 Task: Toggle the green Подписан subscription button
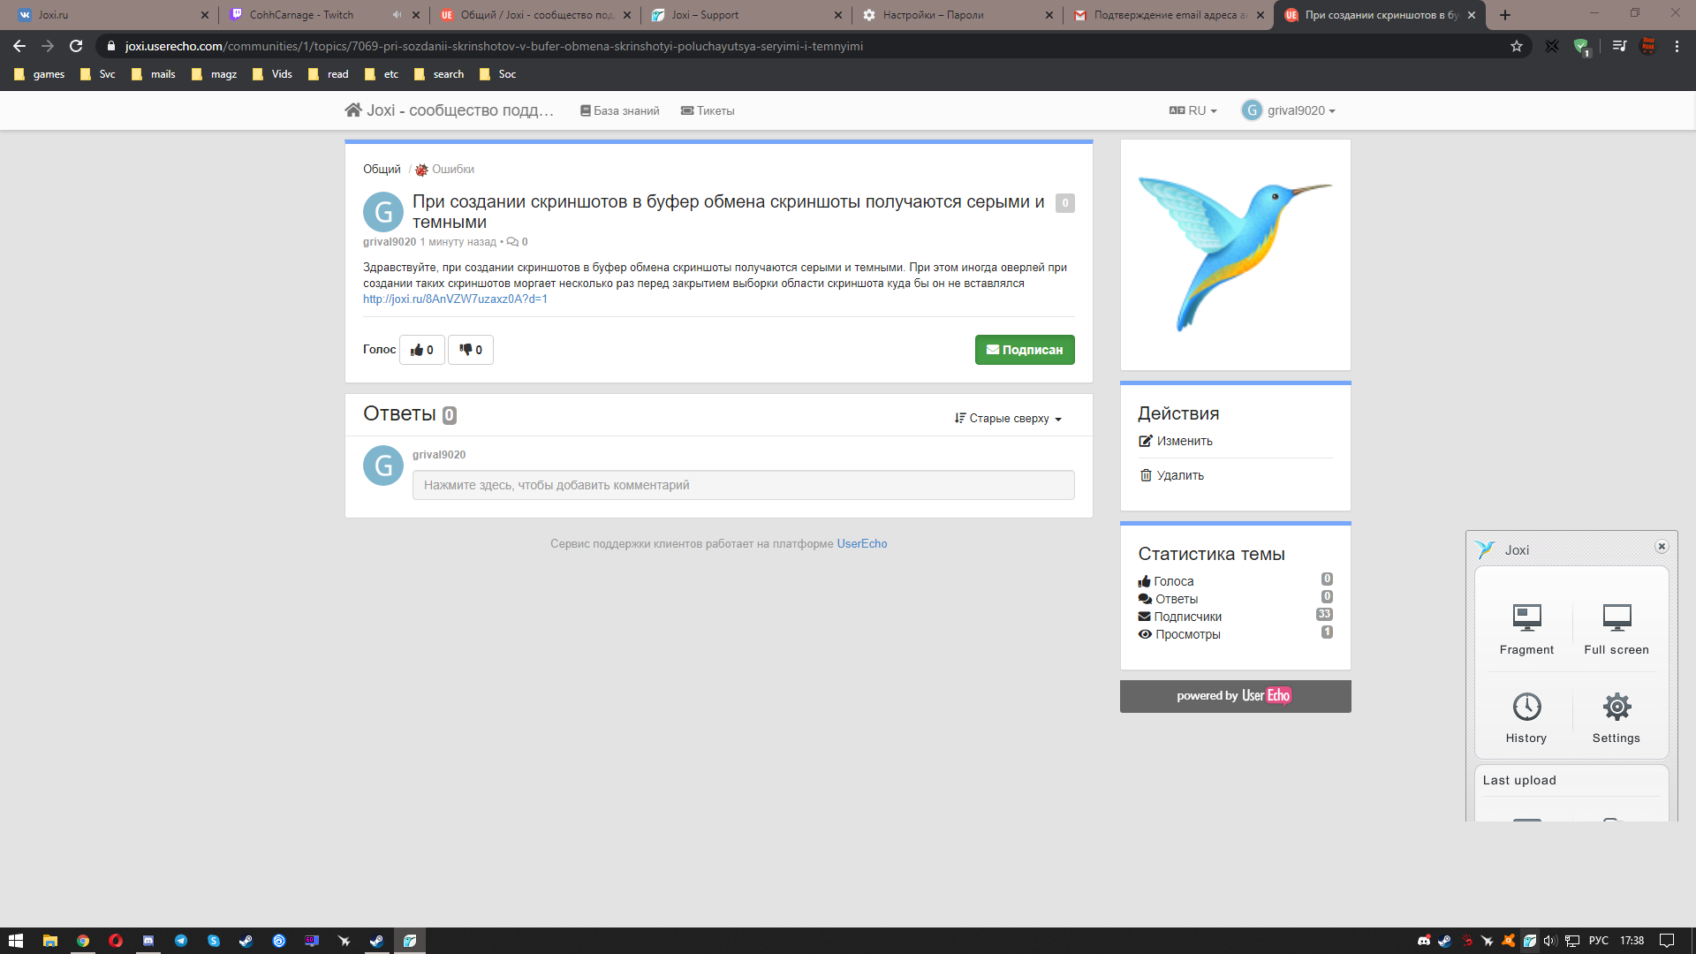tap(1025, 350)
